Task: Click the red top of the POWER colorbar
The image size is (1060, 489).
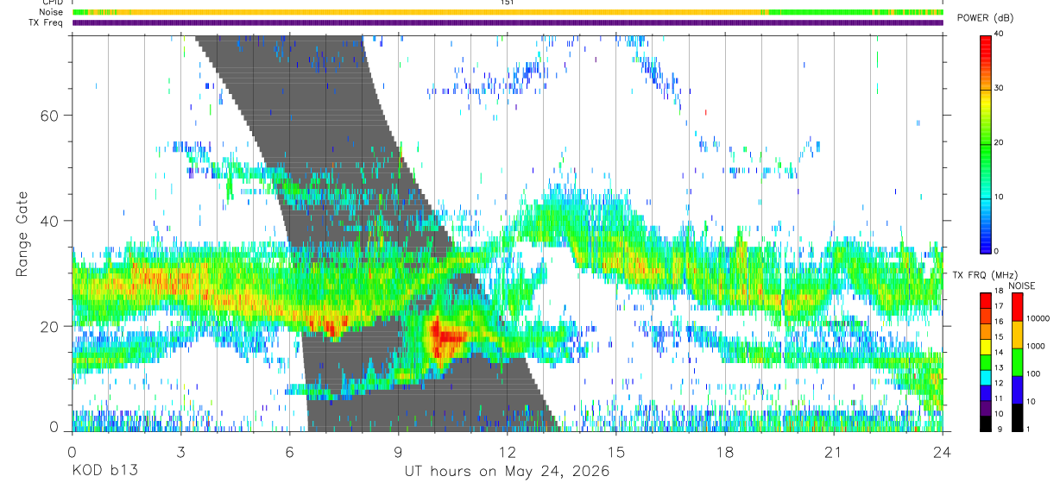Action: tap(986, 41)
